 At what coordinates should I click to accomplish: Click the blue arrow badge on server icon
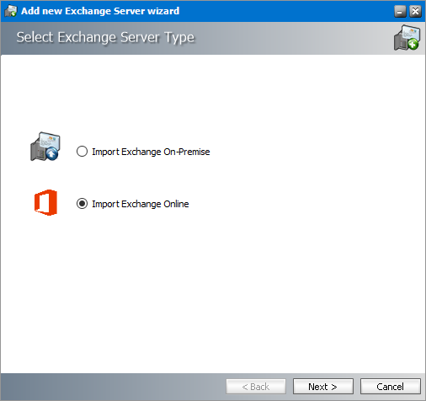pos(52,154)
